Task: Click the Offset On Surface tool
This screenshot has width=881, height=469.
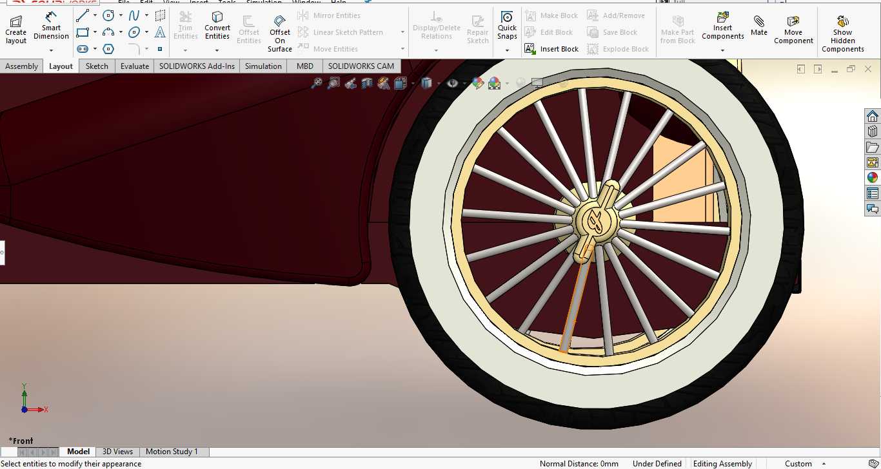Action: coord(280,33)
